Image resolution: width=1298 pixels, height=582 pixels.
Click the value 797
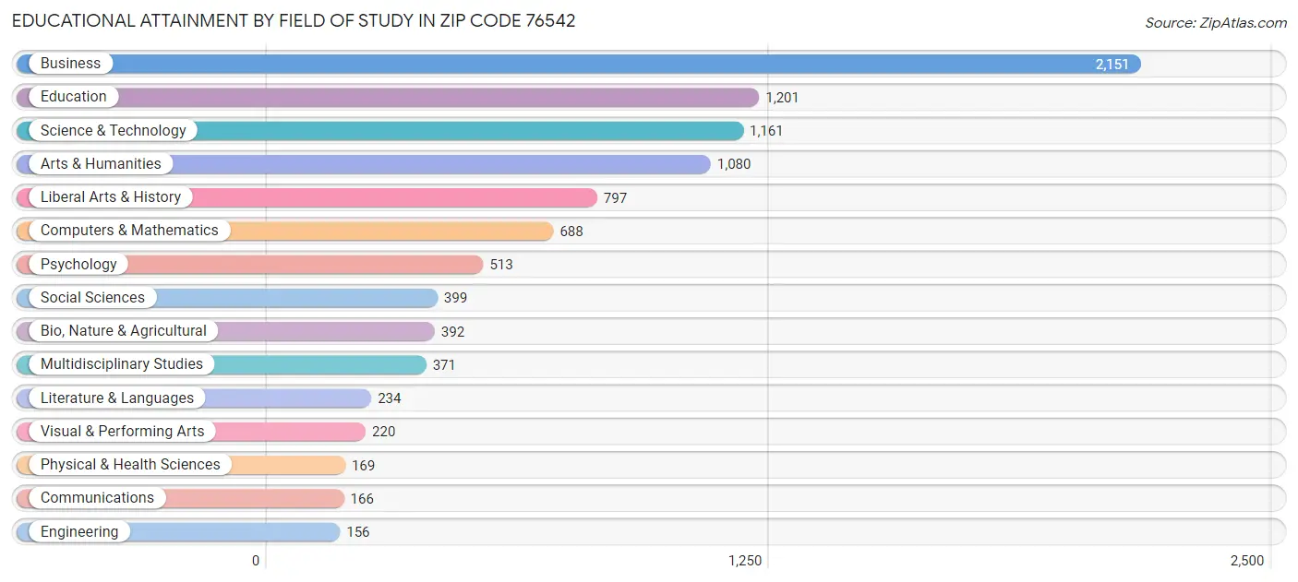pos(615,197)
